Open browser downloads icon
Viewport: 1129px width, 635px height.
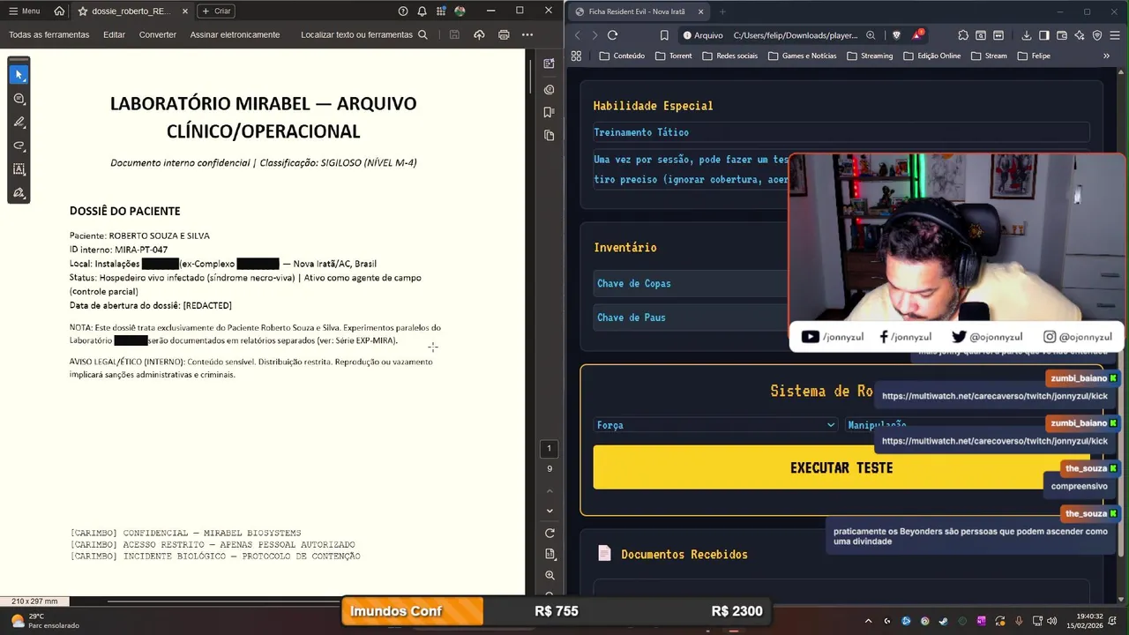click(x=1027, y=35)
